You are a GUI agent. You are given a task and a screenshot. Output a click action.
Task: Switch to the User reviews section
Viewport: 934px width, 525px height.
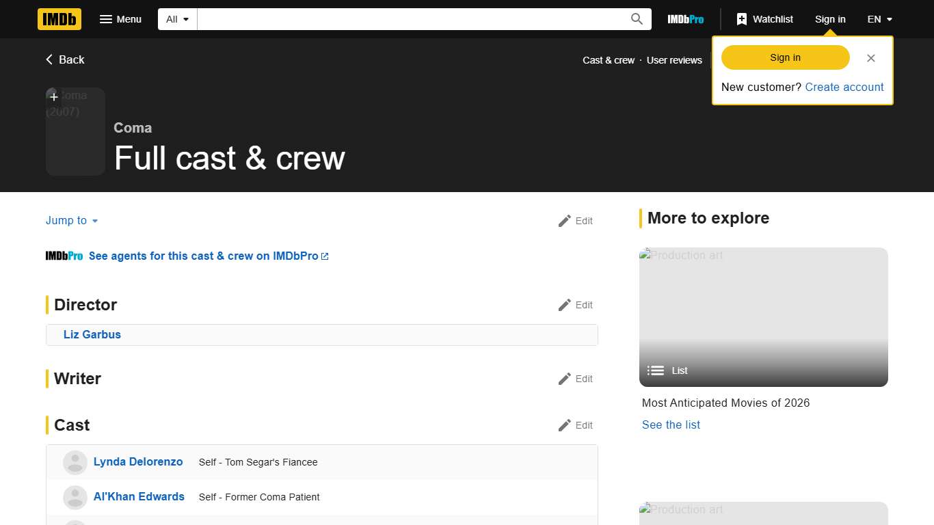coord(674,60)
